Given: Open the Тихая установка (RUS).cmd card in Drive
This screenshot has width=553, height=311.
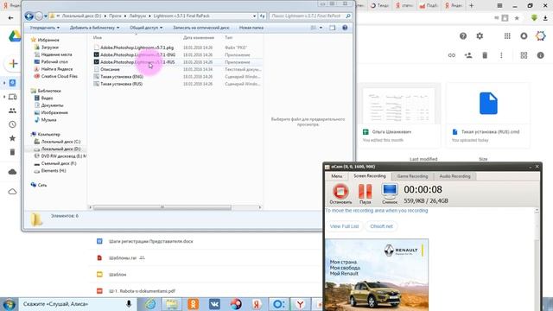Looking at the screenshot, I should tap(487, 115).
